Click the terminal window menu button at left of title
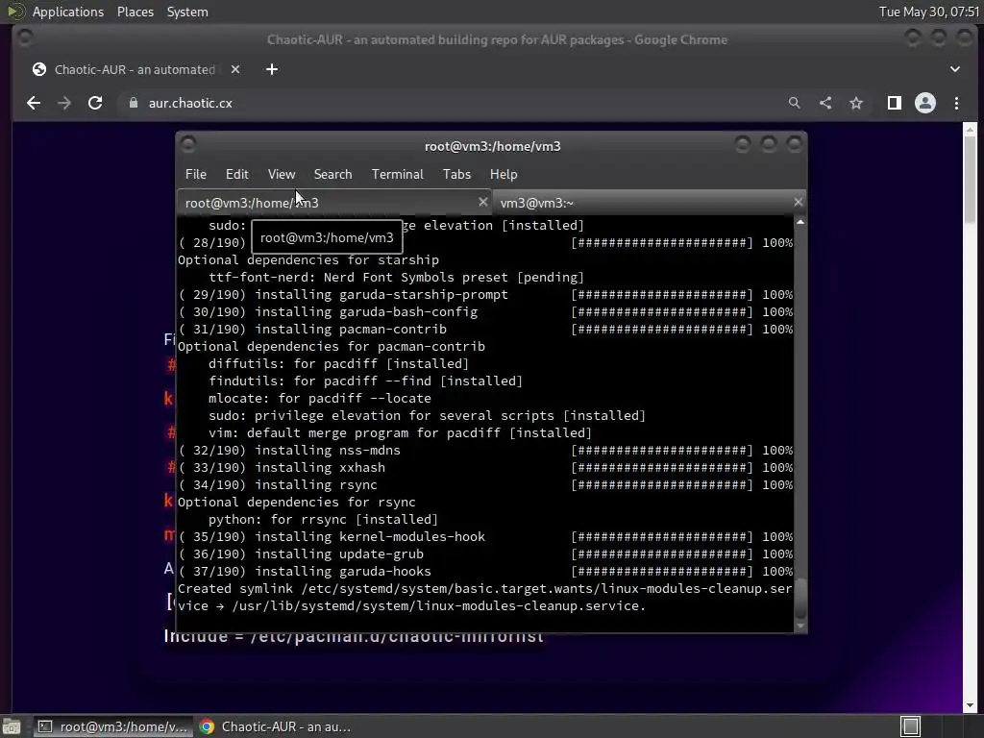Viewport: 984px width, 738px height. [187, 145]
